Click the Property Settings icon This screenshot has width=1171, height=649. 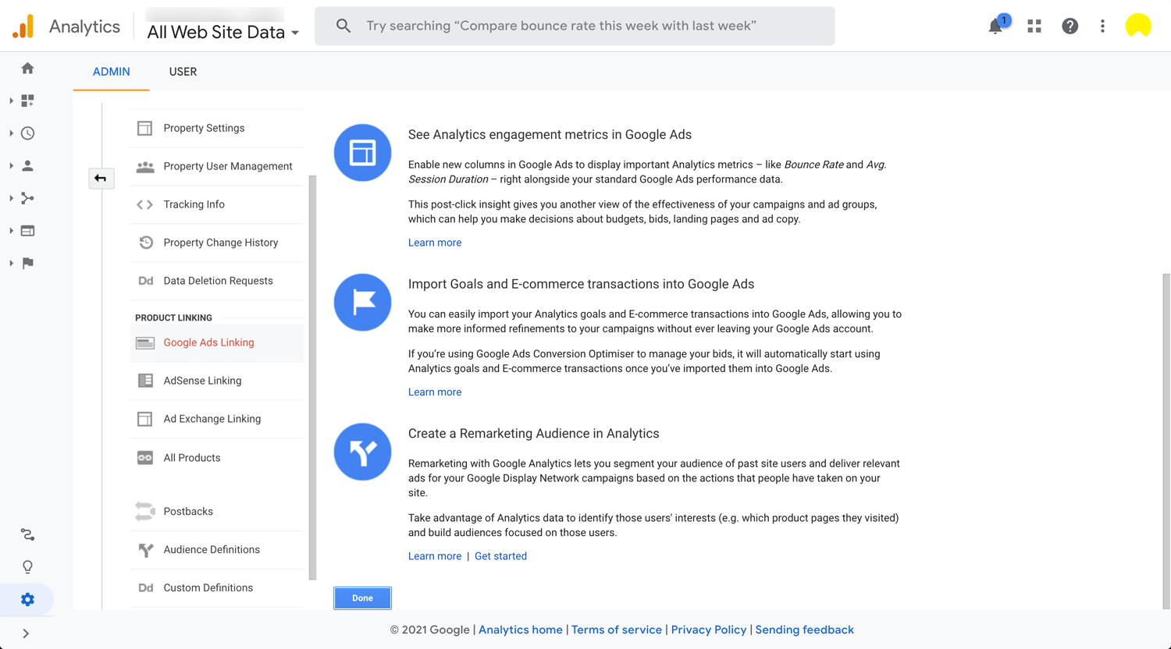click(145, 128)
